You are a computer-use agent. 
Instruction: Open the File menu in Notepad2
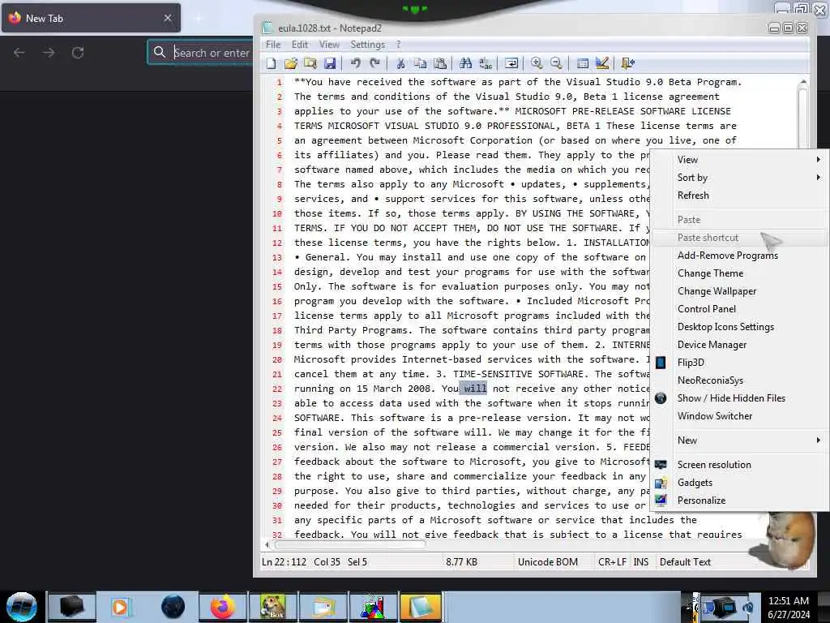[x=273, y=45]
